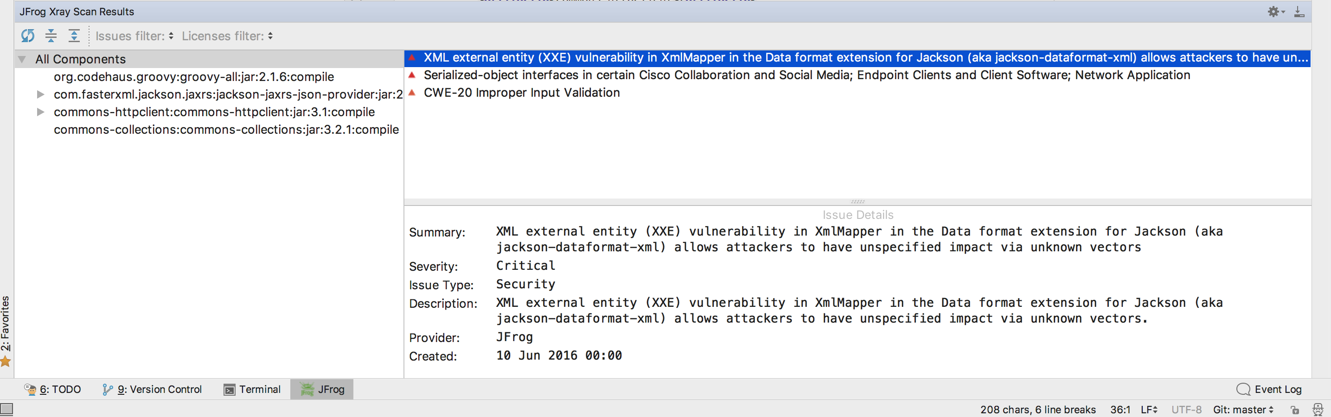The image size is (1331, 417).
Task: Collapse the All Components tree node
Action: [22, 59]
